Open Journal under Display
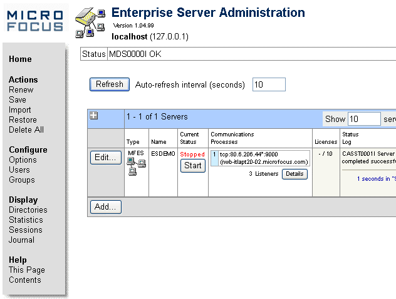This screenshot has width=396, height=299. click(x=21, y=240)
